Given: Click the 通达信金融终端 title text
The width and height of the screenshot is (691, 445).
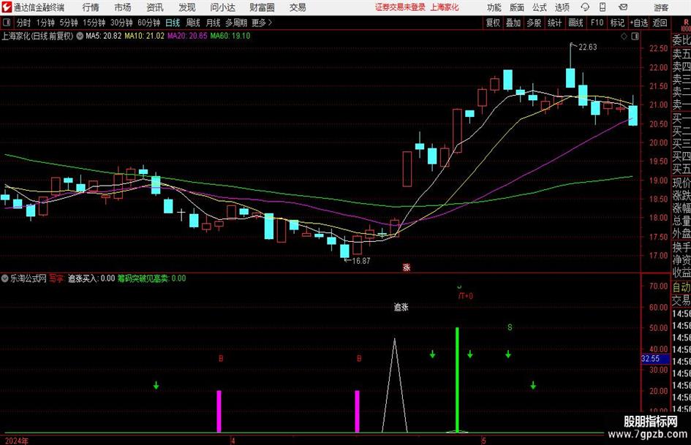Looking at the screenshot, I should pyautogui.click(x=39, y=7).
